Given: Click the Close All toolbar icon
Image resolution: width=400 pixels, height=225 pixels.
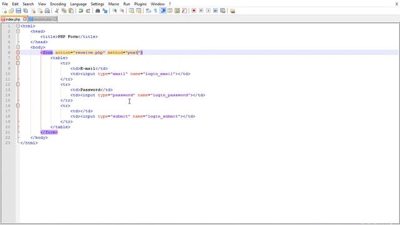Looking at the screenshot, I should pos(40,11).
